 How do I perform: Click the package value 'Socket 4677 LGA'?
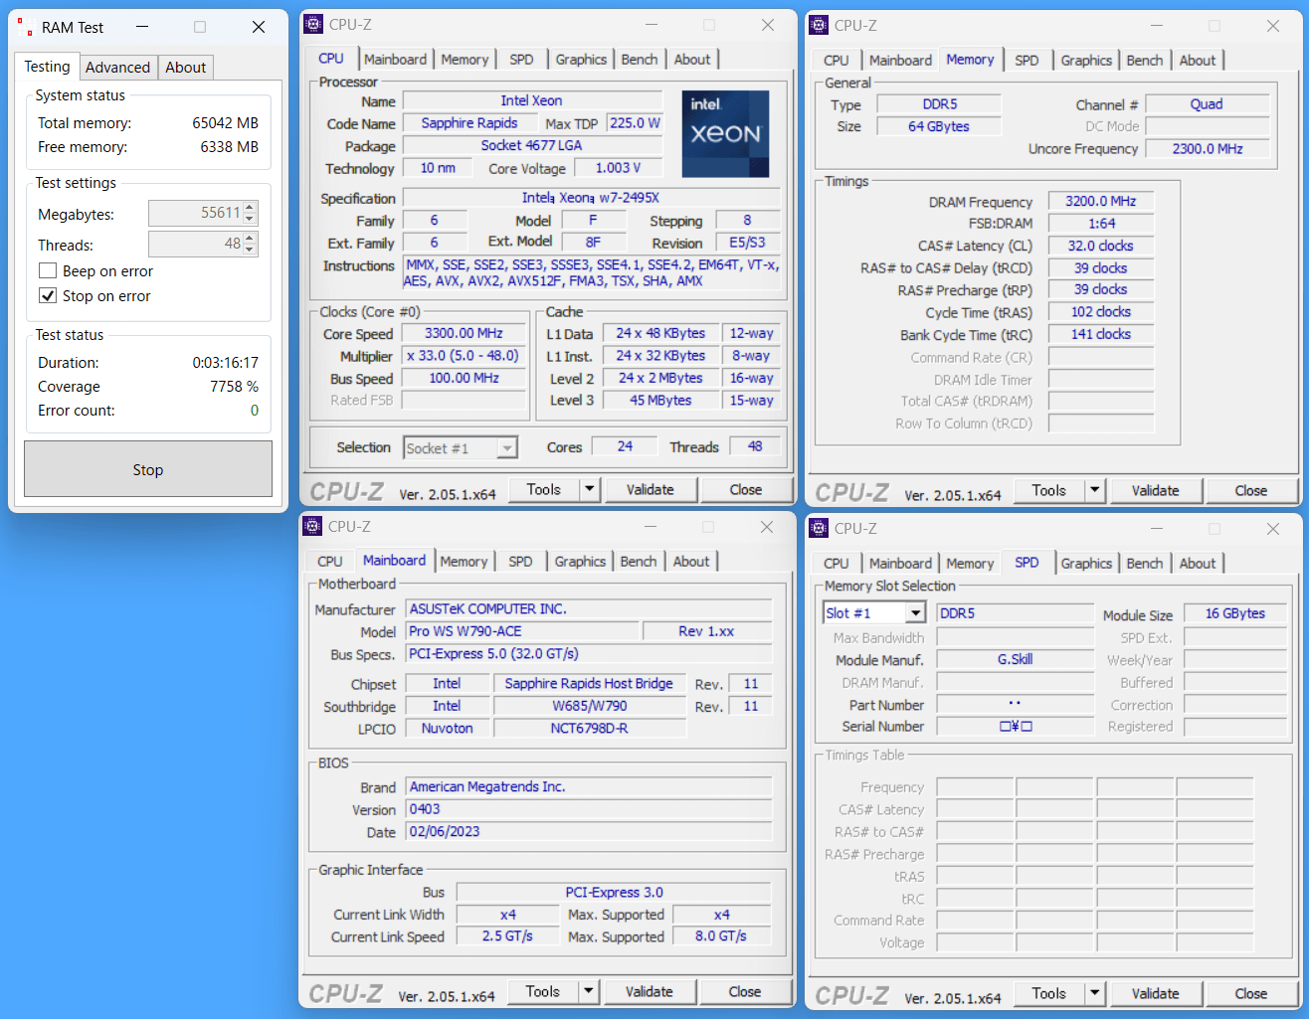pyautogui.click(x=531, y=145)
